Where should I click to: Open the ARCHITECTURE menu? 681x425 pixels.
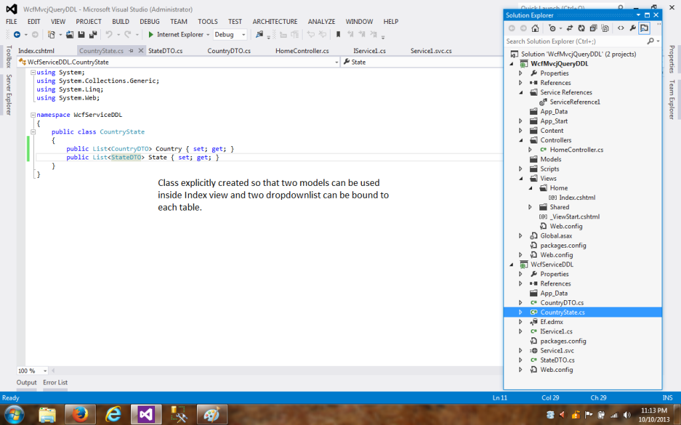click(x=275, y=21)
